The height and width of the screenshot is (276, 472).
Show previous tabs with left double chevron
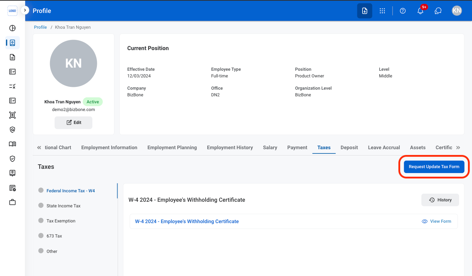tap(39, 147)
